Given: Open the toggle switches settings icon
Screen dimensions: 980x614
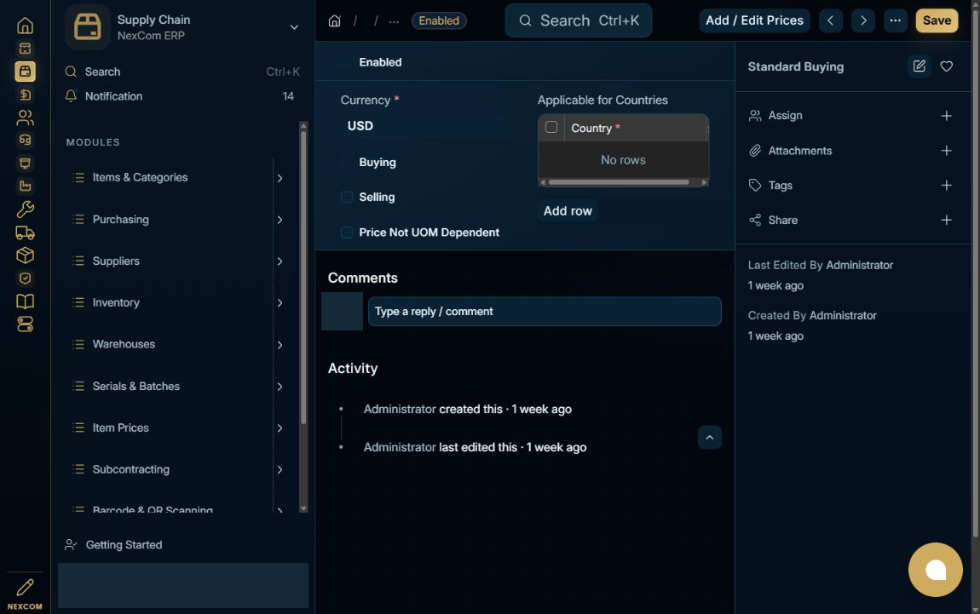Looking at the screenshot, I should click(25, 324).
